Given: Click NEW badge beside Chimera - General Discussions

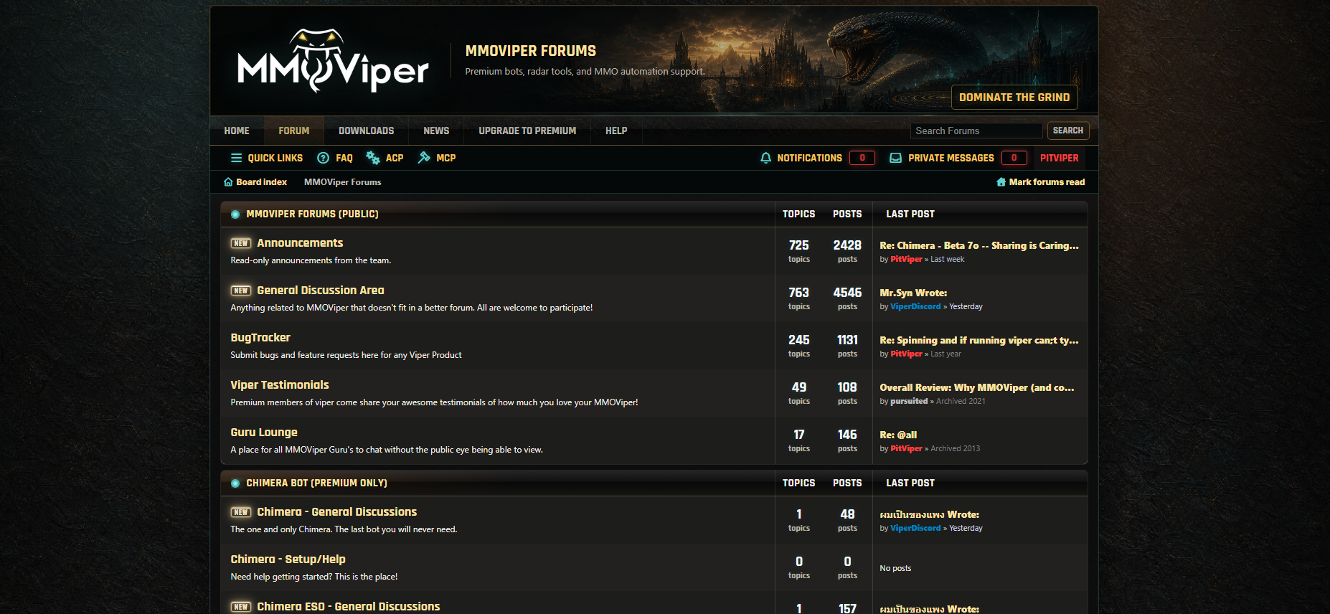Looking at the screenshot, I should click(241, 512).
